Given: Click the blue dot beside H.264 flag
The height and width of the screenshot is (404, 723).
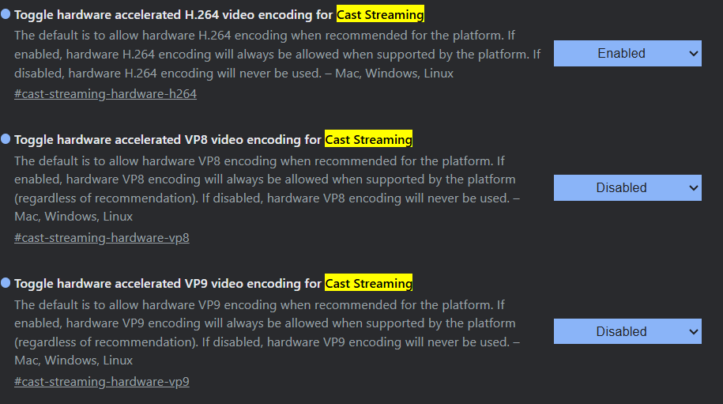Looking at the screenshot, I should pos(6,14).
